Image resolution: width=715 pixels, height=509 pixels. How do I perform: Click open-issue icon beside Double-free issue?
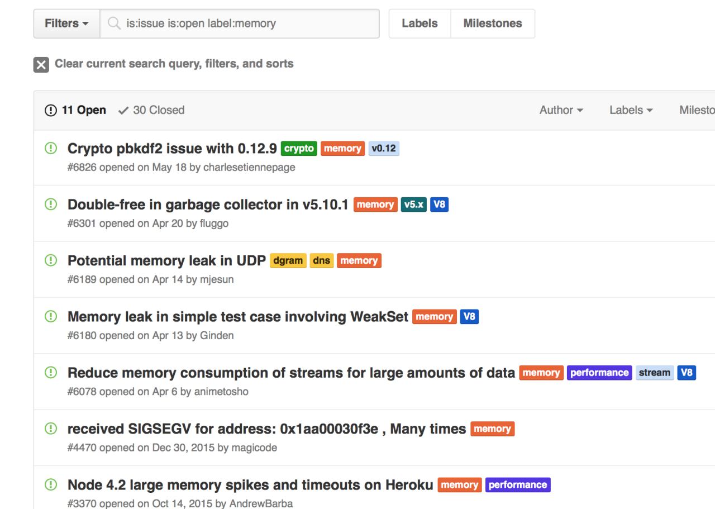coord(51,205)
